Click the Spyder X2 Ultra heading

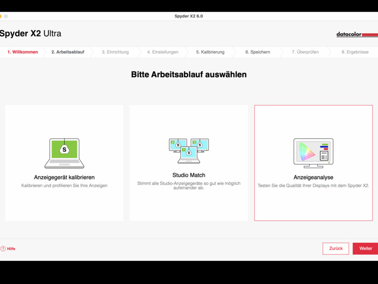pos(30,33)
